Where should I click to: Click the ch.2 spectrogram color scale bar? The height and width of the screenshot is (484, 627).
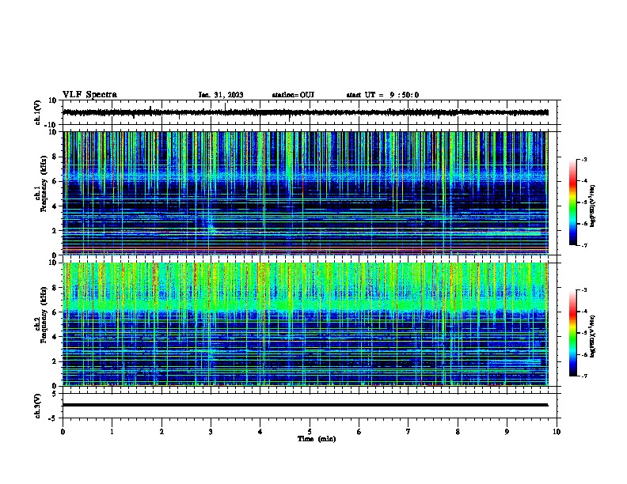click(573, 333)
